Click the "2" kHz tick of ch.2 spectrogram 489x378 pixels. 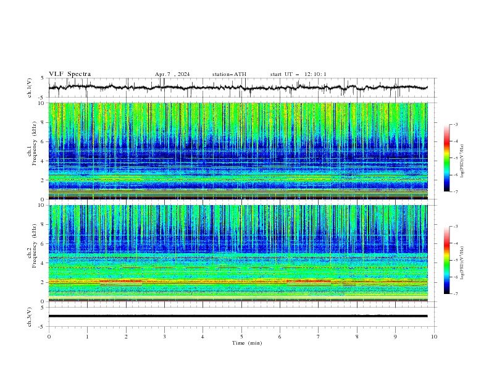pyautogui.click(x=43, y=282)
